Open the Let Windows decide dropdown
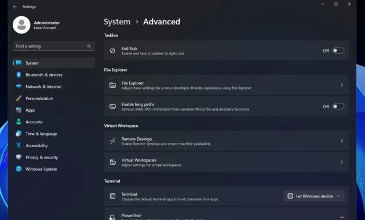This screenshot has height=220, width=365. point(313,196)
